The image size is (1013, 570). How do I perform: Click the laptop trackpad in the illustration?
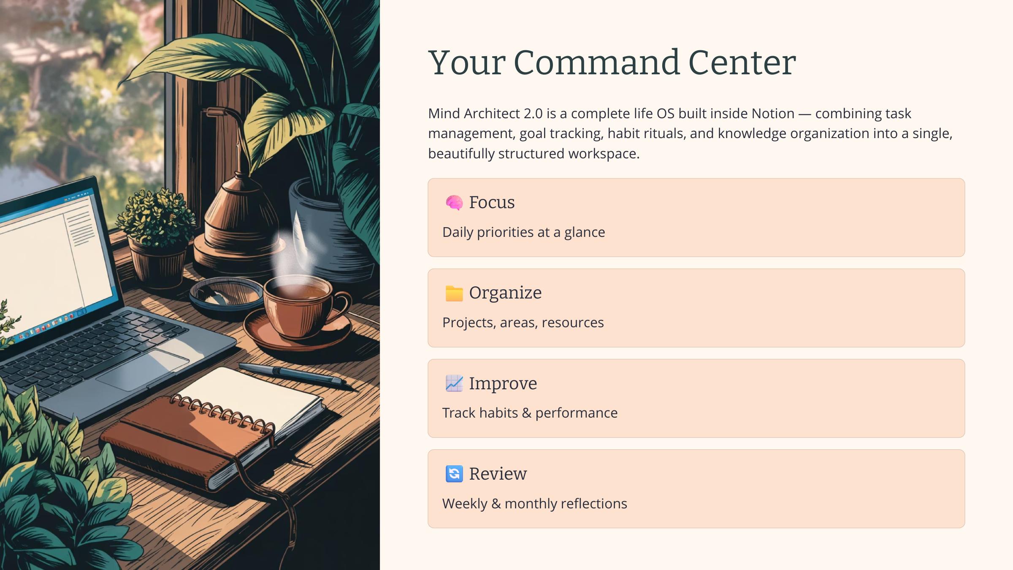click(143, 370)
